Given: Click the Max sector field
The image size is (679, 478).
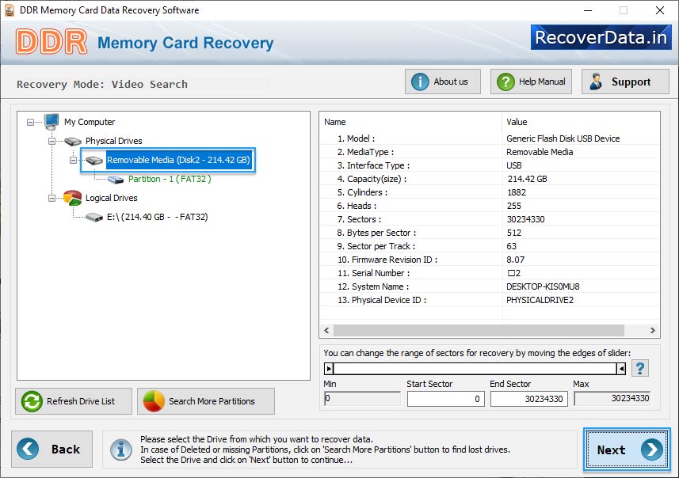Looking at the screenshot, I should (x=612, y=398).
